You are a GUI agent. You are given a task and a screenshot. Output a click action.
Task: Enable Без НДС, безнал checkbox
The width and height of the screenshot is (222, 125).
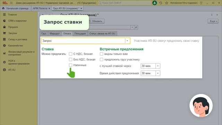point(70,59)
